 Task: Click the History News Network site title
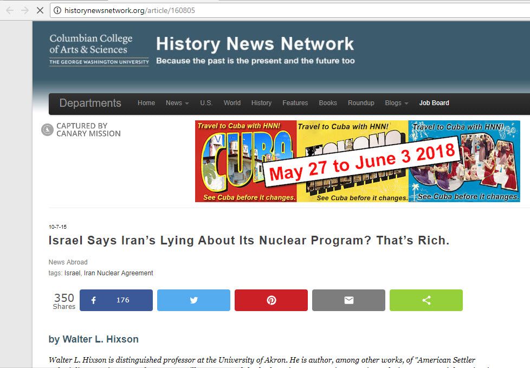tap(255, 44)
